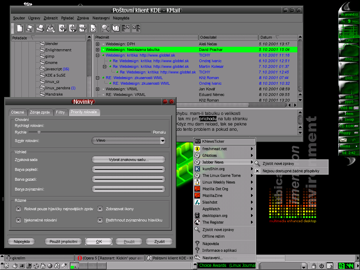Toggle Podtrhnout zvýrazněnou hlavičku checkbox
This screenshot has height=270, width=360.
(100, 220)
